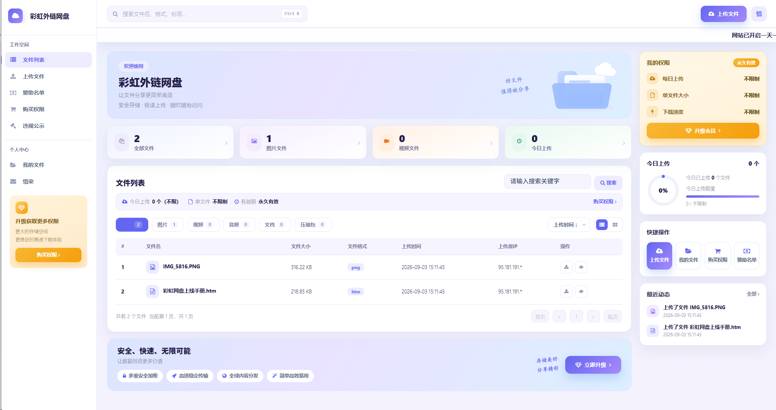Select the 视频 filter tab
This screenshot has height=410, width=776.
tap(203, 225)
